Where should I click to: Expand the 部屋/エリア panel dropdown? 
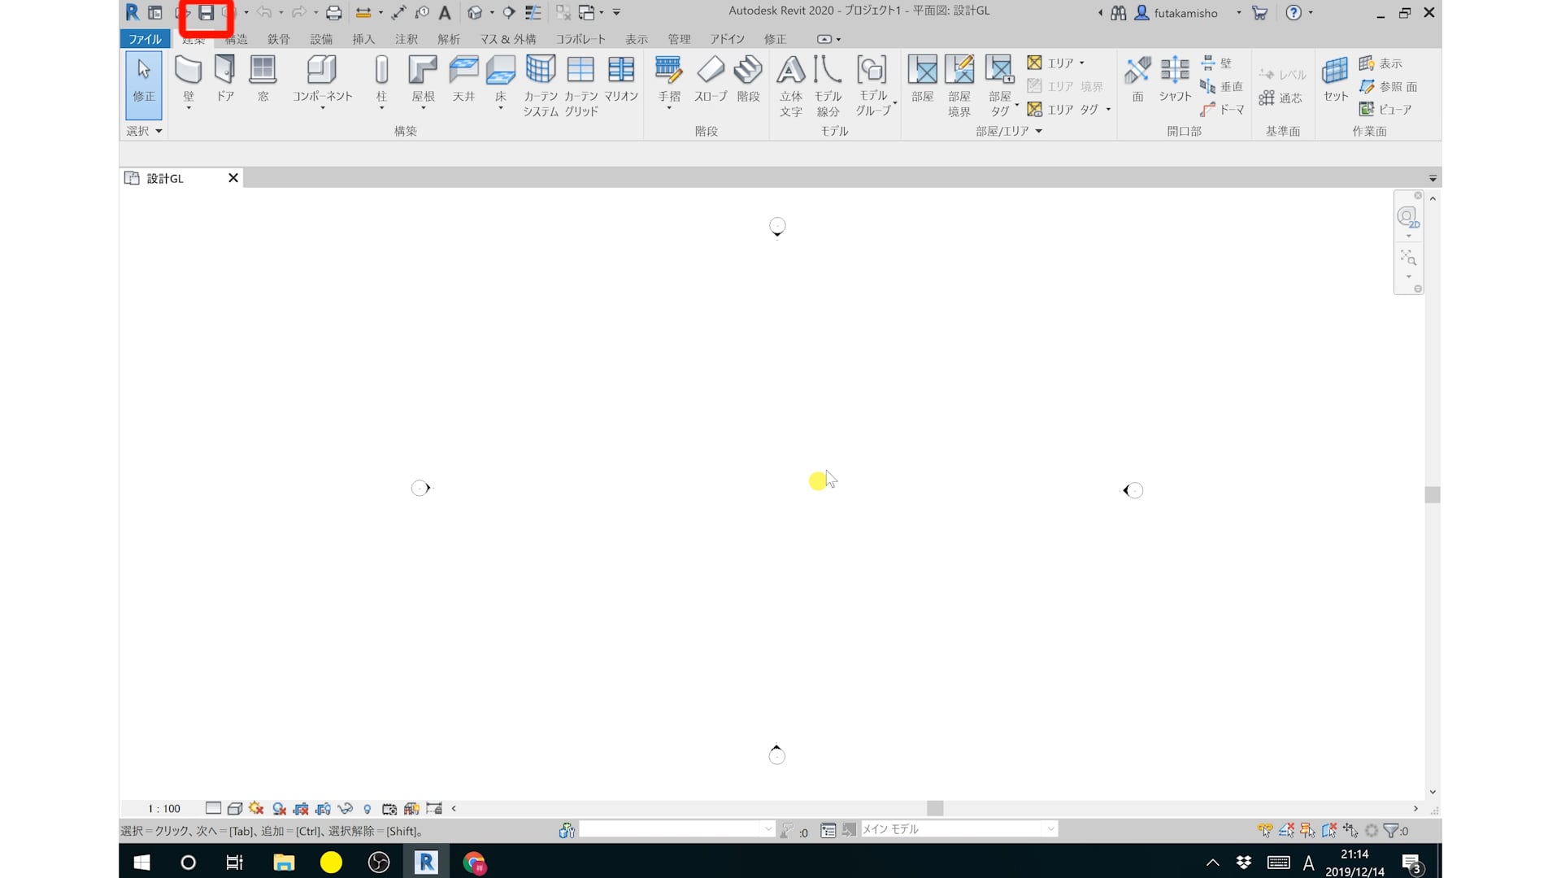coord(1038,131)
